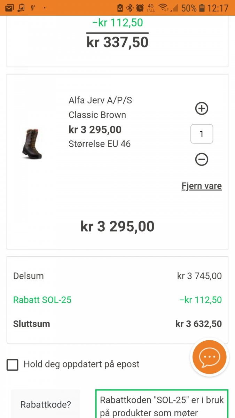The width and height of the screenshot is (235, 418).
Task: Select the quantity field showing 1
Action: (202, 134)
